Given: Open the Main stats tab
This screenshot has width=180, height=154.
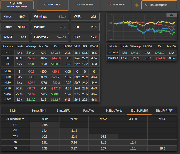Looking at the screenshot, I should click(13, 111).
